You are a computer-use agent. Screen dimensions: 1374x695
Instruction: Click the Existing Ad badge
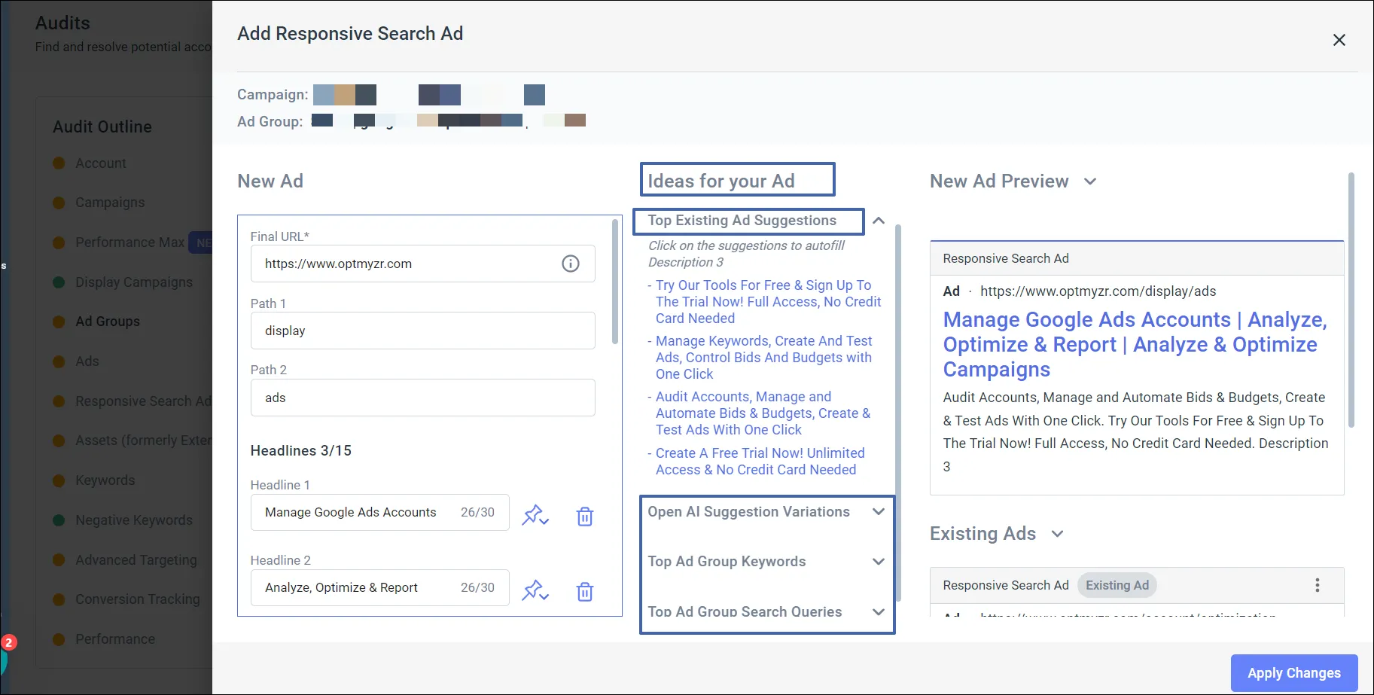click(x=1117, y=585)
